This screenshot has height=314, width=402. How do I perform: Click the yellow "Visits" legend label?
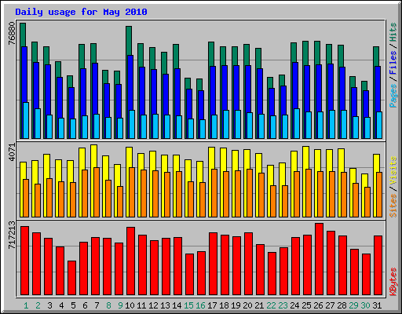pos(393,170)
